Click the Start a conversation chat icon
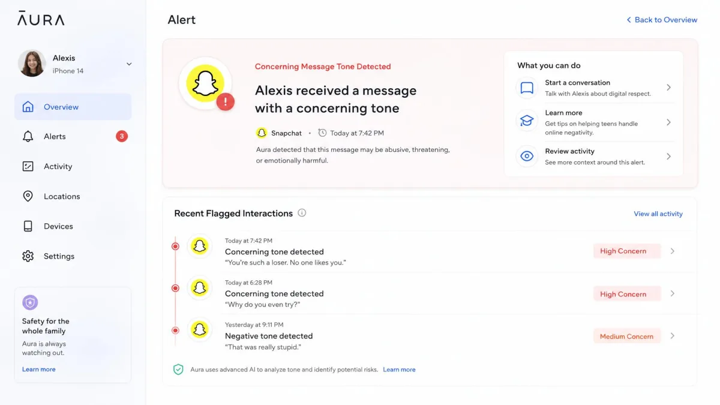720x405 pixels. (527, 88)
